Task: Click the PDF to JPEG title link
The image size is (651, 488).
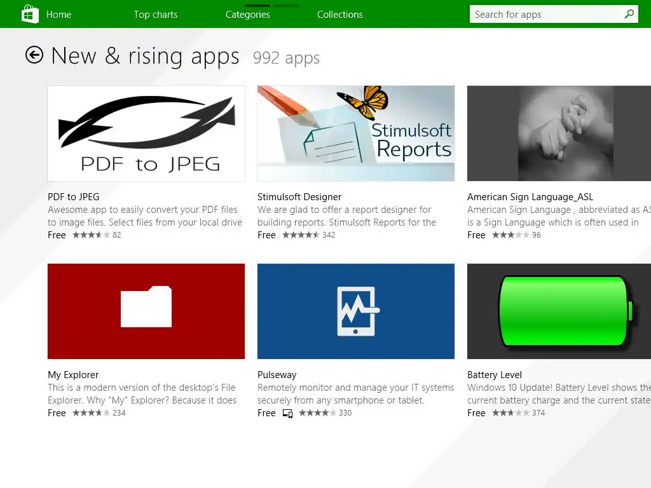Action: tap(74, 197)
